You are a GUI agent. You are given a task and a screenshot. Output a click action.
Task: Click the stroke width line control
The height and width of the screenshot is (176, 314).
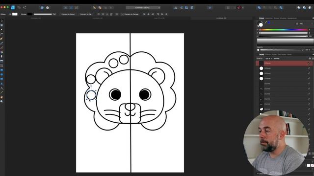43,14
